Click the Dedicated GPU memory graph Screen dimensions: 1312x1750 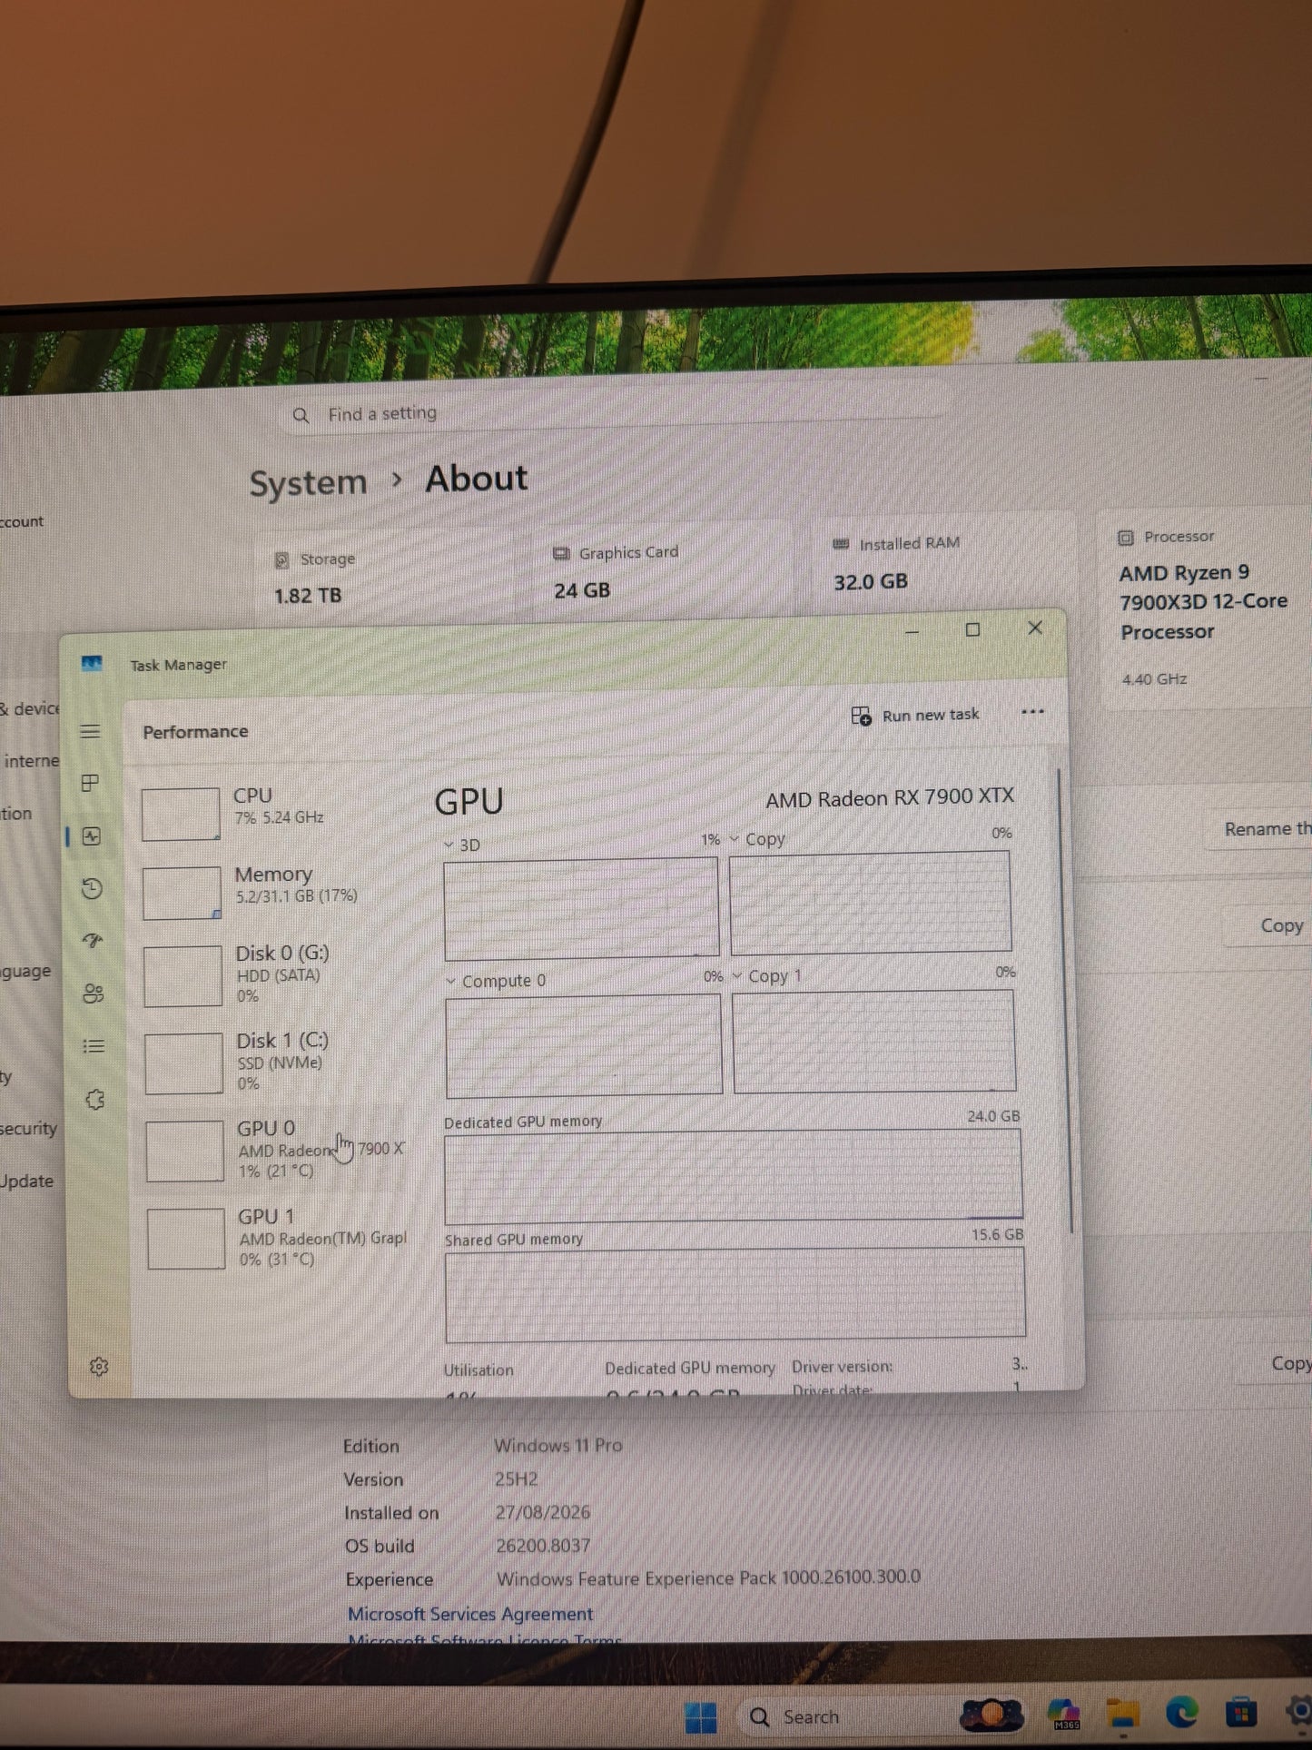point(734,1176)
